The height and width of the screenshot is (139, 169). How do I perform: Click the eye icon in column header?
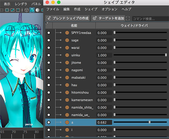46,23
